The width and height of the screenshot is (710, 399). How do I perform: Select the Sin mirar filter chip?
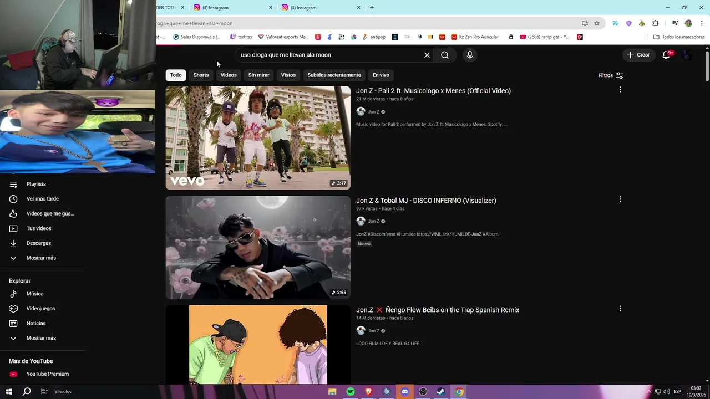click(x=258, y=75)
